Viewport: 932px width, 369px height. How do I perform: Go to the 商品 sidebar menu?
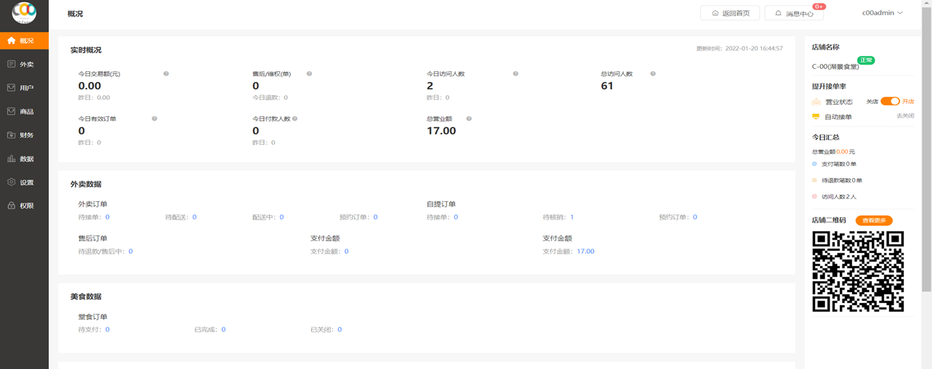click(x=26, y=112)
